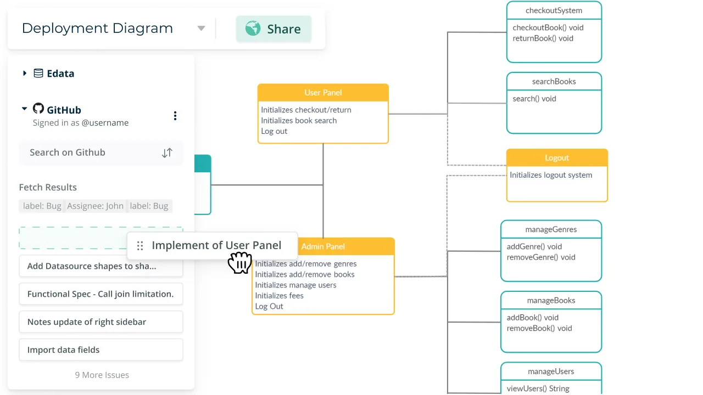Click 'Initializes add/remove books' in Admin Panel

pos(305,274)
